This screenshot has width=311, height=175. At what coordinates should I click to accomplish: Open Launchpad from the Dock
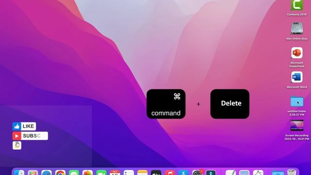pos(33,173)
